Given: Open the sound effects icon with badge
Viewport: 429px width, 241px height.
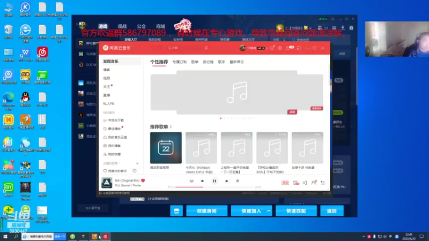Looking at the screenshot, I should click(296, 183).
